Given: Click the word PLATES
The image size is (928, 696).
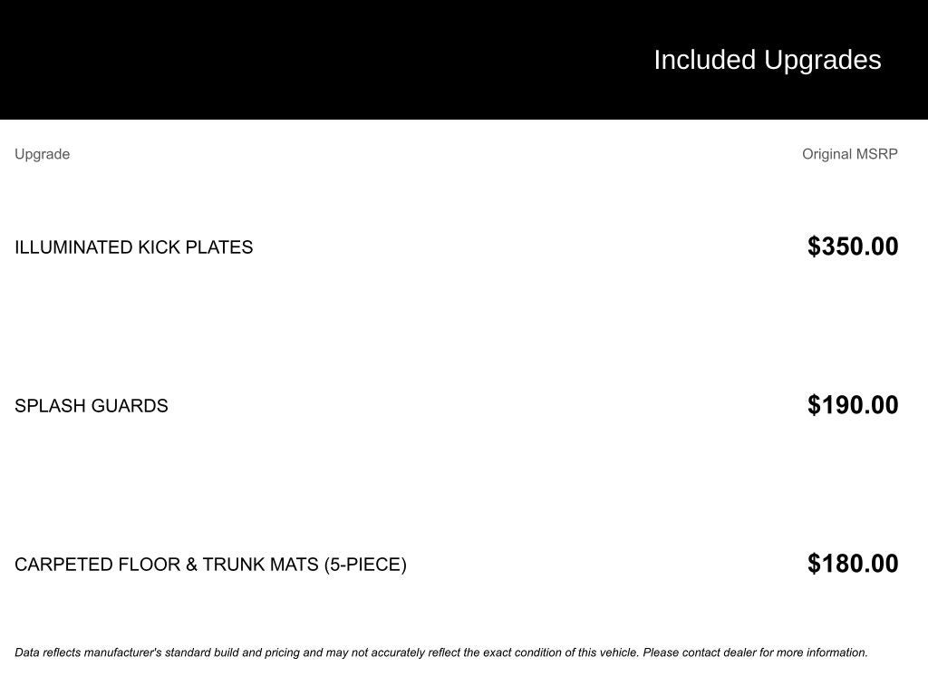Looking at the screenshot, I should click(219, 247).
